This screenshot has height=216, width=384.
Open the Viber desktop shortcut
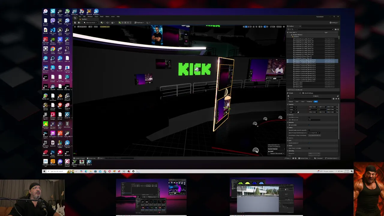(x=53, y=21)
